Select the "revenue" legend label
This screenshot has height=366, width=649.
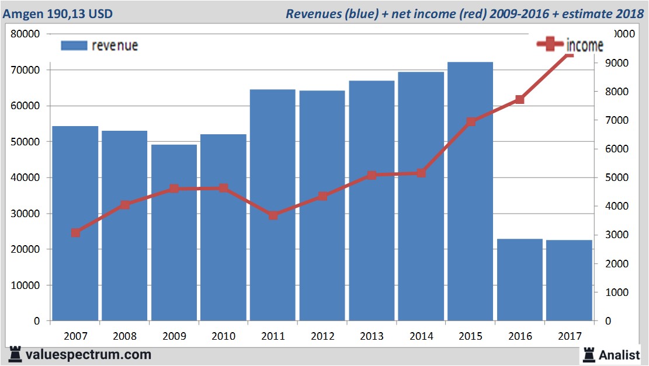point(114,46)
